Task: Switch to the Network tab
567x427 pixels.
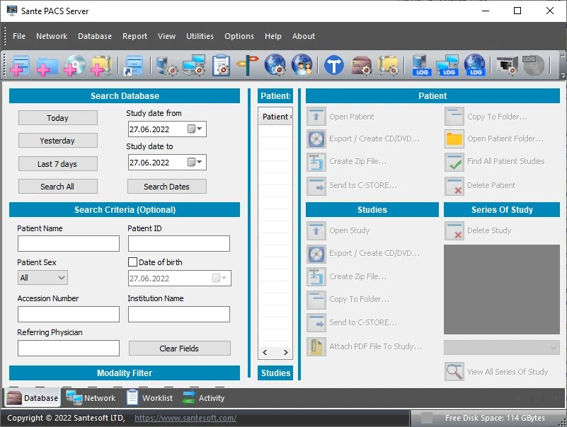Action: 91,398
